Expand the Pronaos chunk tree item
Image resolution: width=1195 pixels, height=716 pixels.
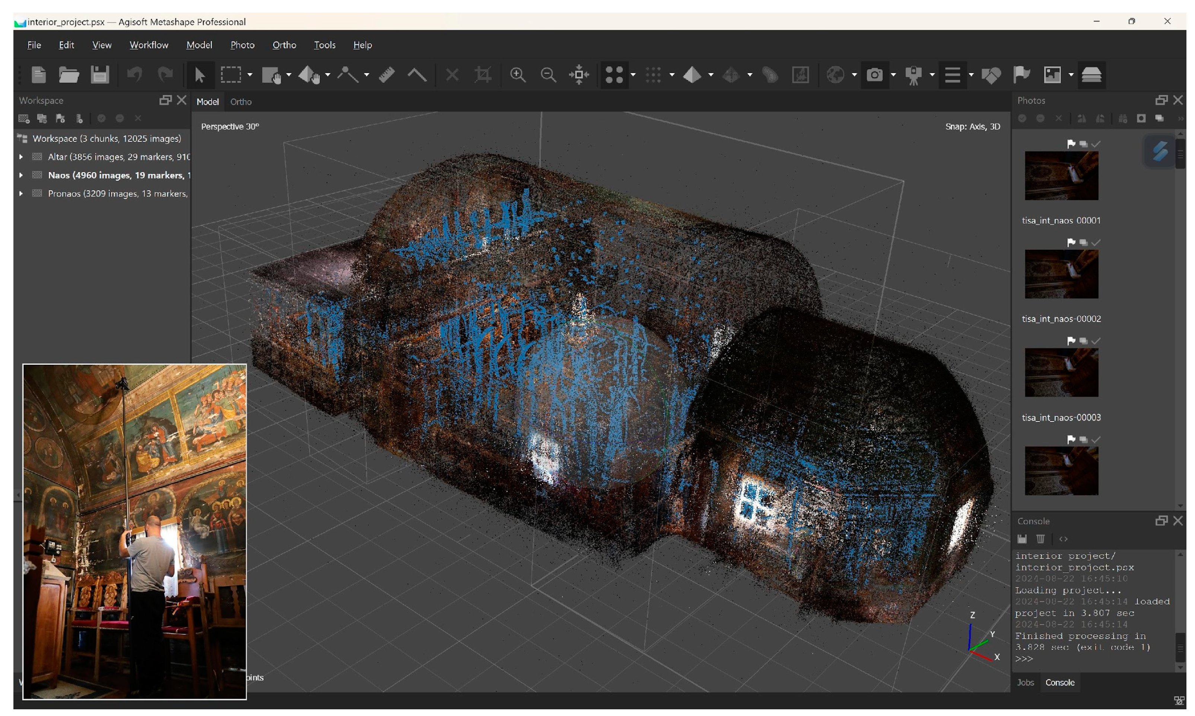[21, 194]
